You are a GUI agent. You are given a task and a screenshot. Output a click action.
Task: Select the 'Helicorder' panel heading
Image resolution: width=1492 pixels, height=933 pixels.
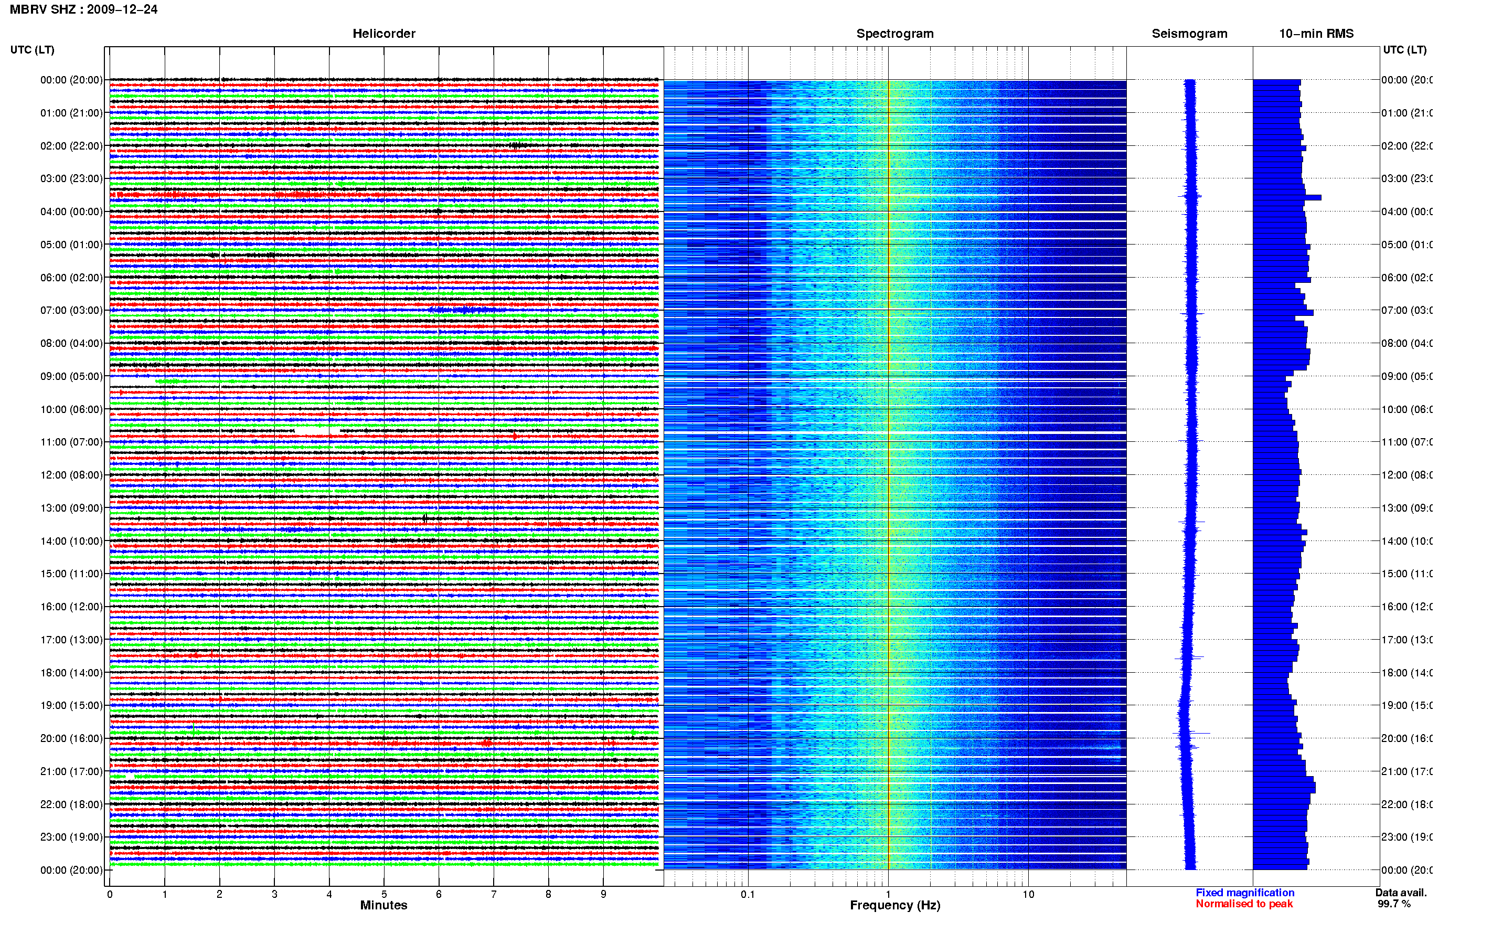click(383, 34)
